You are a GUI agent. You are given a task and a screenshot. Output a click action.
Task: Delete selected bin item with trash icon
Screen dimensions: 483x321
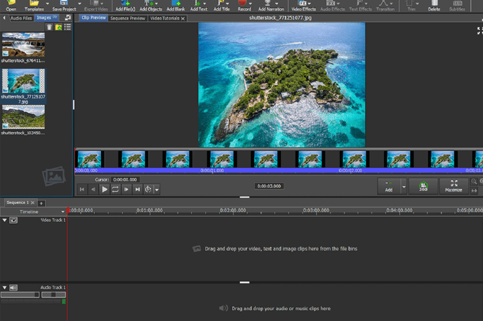coord(49,28)
